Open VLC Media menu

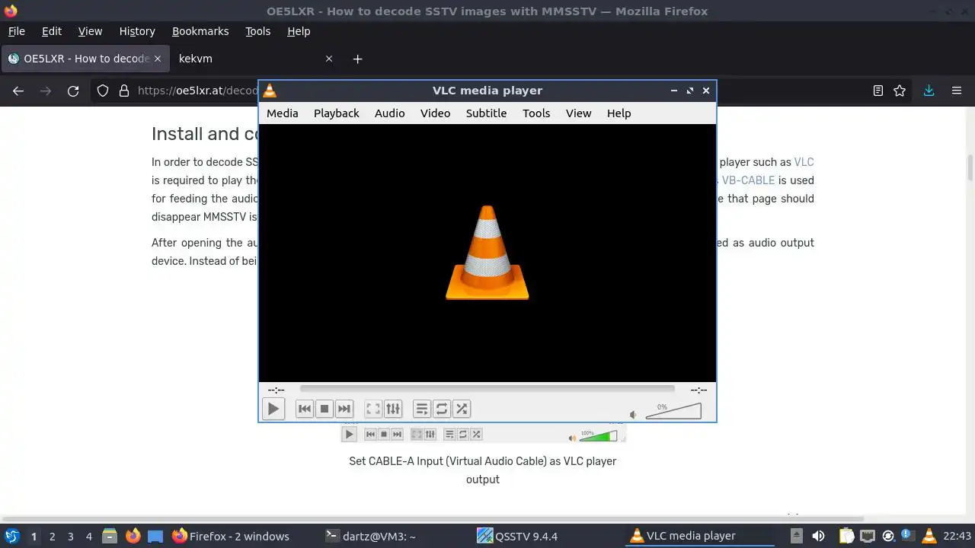[x=282, y=113]
